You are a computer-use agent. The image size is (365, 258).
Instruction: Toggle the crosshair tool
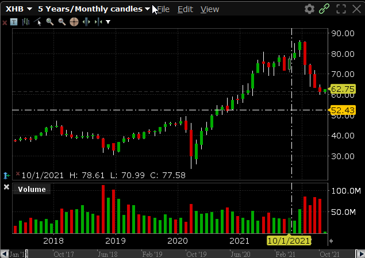click(x=74, y=22)
